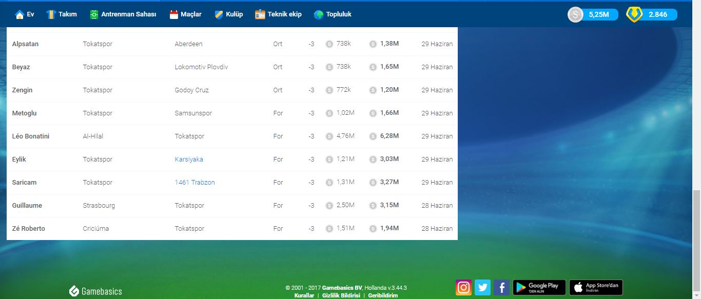Viewport: 701px width, 299px height.
Task: Select player name Alpsatan
Action: 25,44
